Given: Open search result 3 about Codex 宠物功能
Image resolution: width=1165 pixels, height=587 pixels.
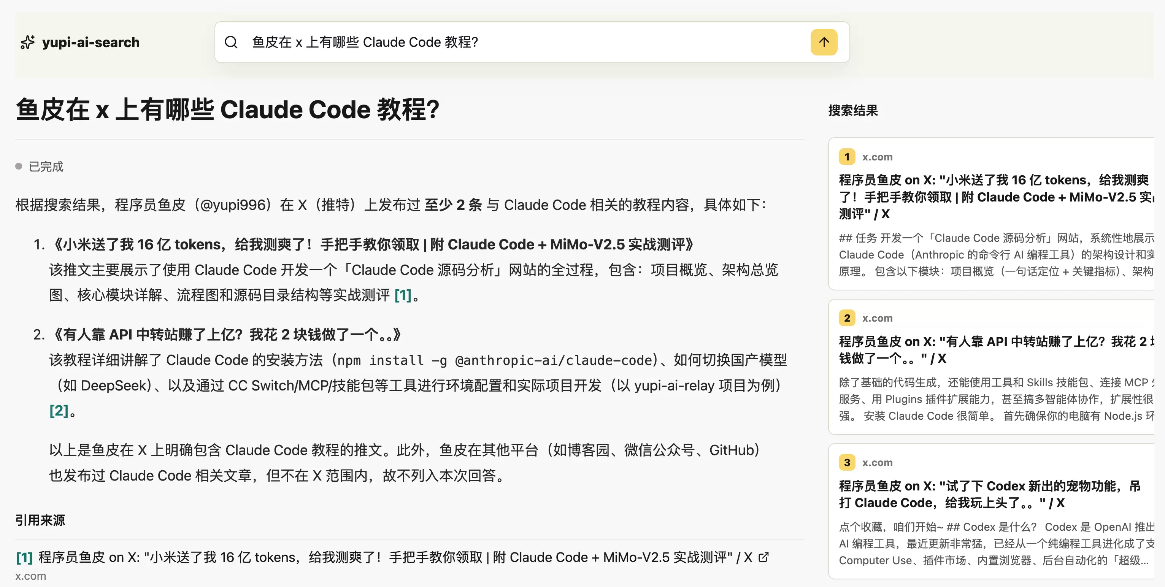Looking at the screenshot, I should [x=990, y=494].
